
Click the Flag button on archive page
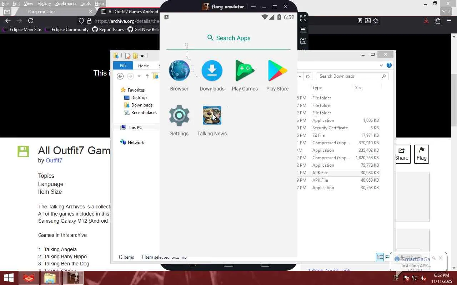tap(421, 154)
